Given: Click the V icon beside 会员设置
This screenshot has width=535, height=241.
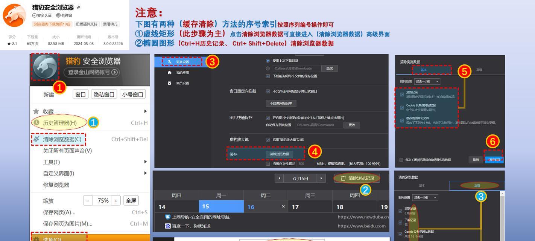Looking at the screenshot, I should tap(170, 83).
